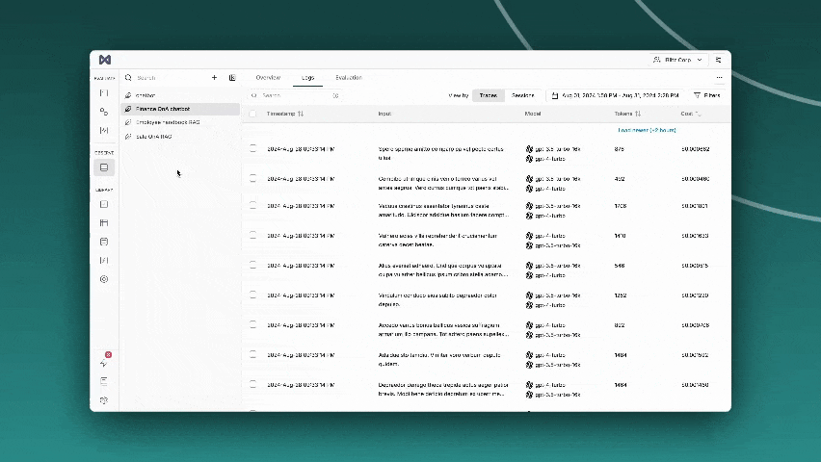This screenshot has height=462, width=821.
Task: Tick the checkbox of the 875-token log row
Action: [252, 149]
